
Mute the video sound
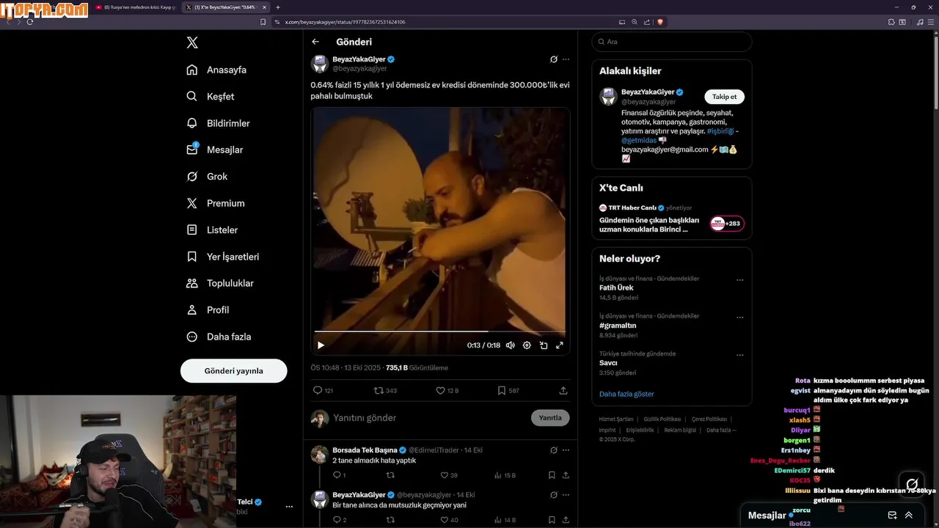pos(510,345)
